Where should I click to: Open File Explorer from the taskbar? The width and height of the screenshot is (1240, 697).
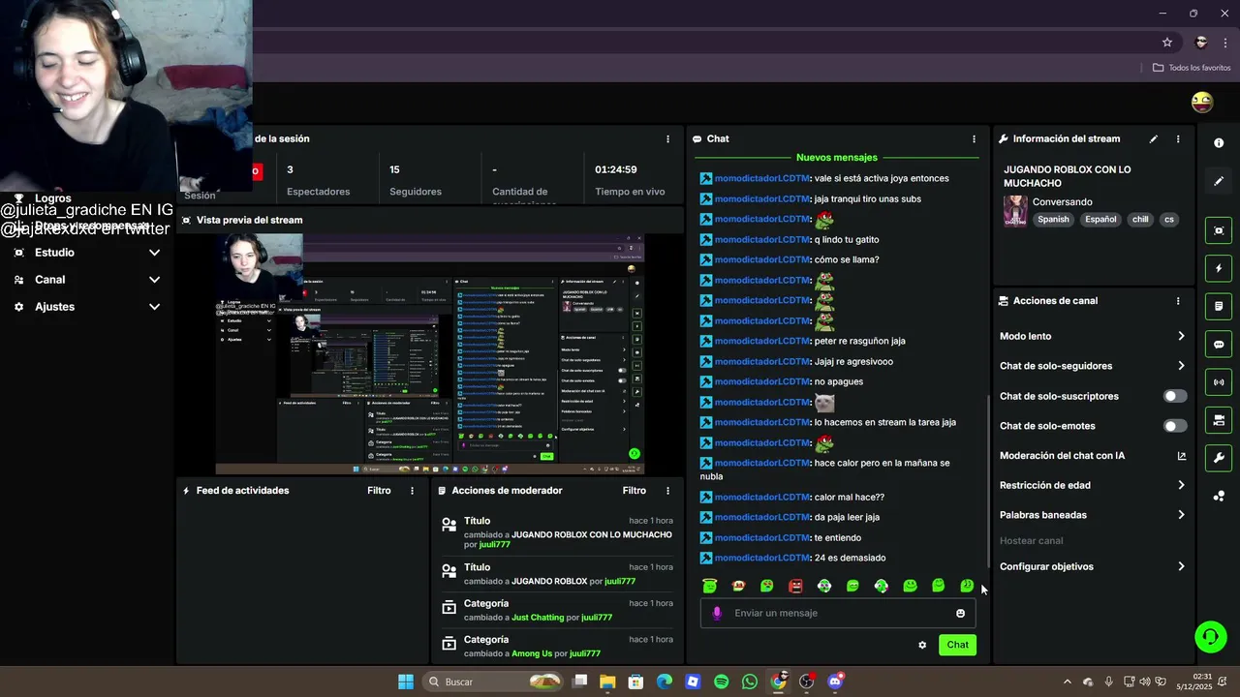pyautogui.click(x=607, y=682)
